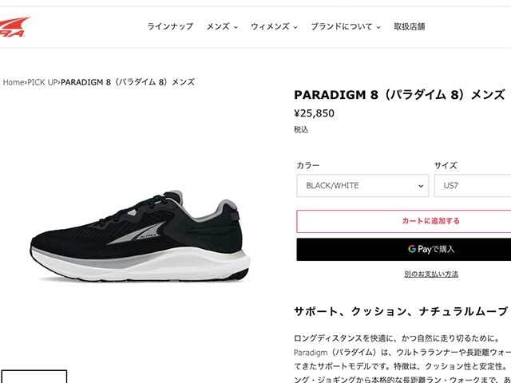Open the PICK UP breadcrumb link
This screenshot has height=383, width=511.
point(42,82)
